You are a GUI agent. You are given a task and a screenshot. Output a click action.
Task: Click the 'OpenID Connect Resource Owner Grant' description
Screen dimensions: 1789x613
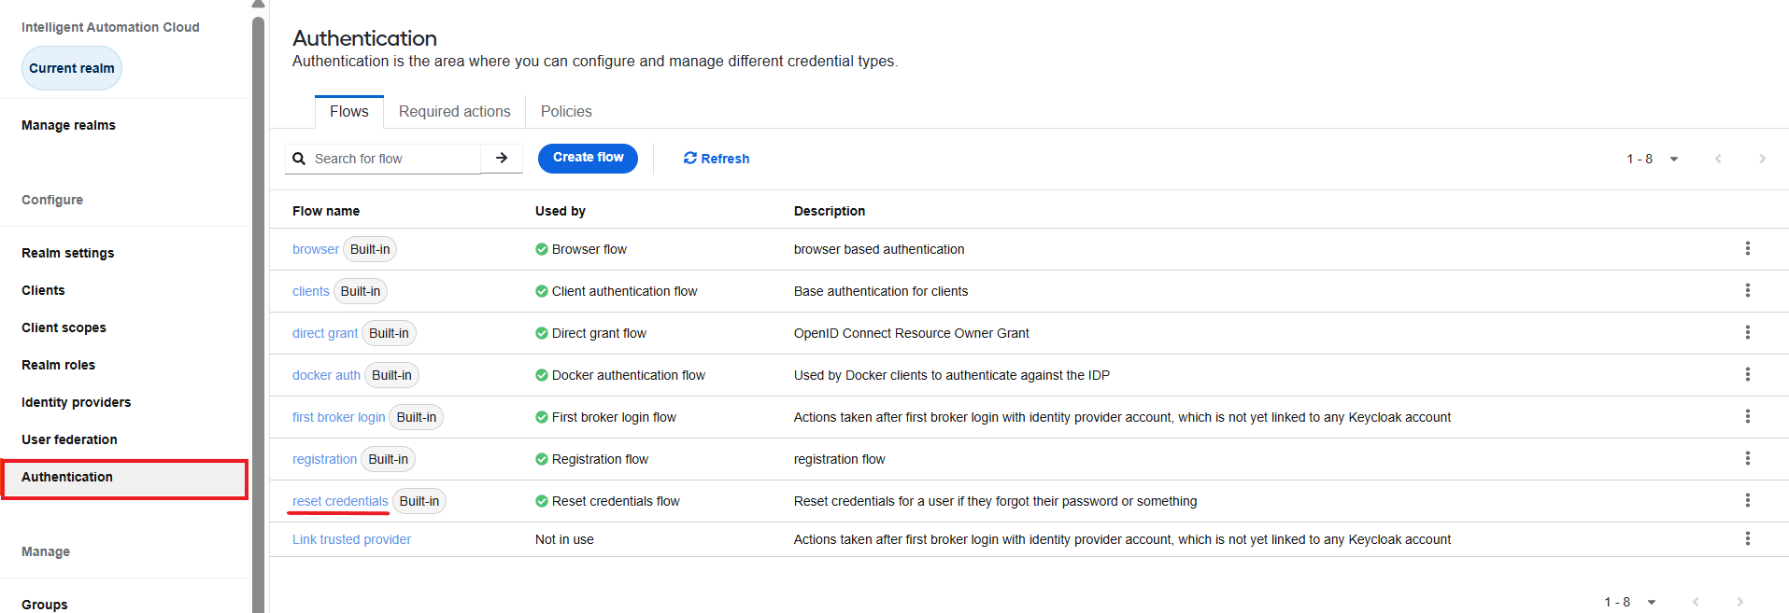coord(912,333)
